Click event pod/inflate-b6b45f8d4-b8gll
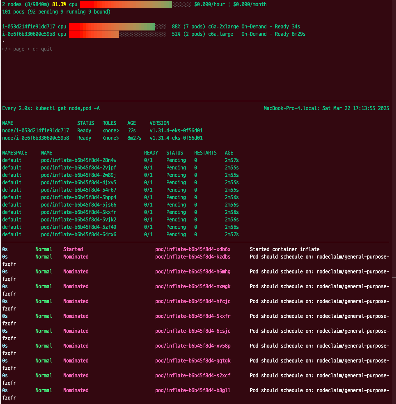This screenshot has width=396, height=404. tap(193, 390)
